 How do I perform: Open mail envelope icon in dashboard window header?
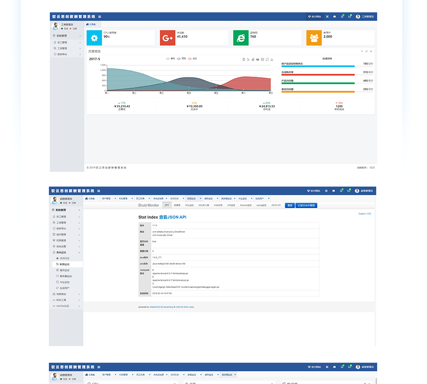click(x=350, y=17)
